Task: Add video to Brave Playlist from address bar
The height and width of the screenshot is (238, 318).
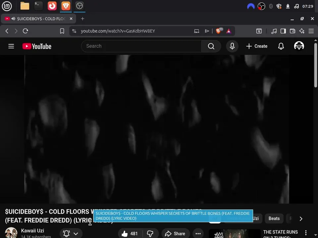Action: pos(207,31)
